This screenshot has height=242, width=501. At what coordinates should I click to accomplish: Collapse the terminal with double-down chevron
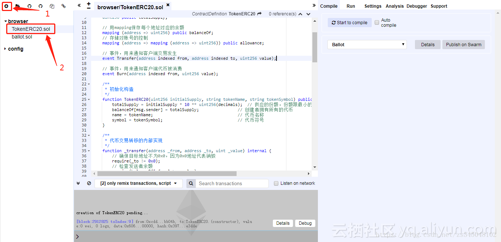78,183
